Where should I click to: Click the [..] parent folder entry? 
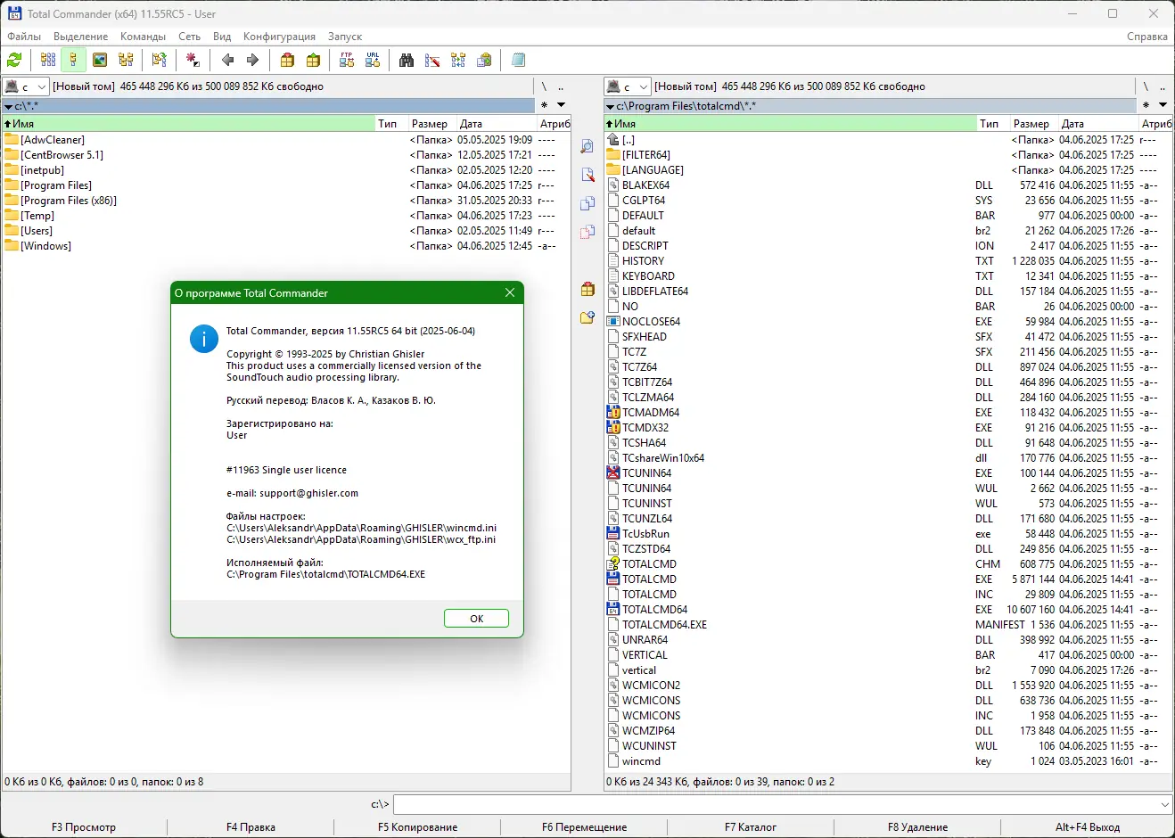click(x=888, y=140)
